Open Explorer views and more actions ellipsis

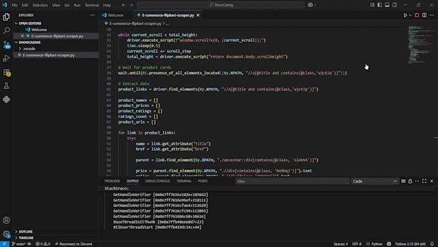point(92,15)
